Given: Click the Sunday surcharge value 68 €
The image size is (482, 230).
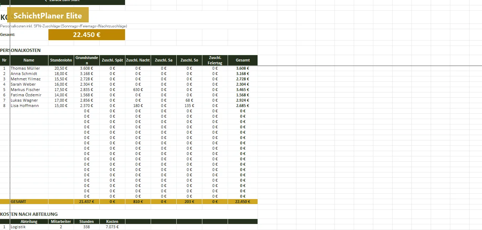Looking at the screenshot, I should coord(189,100).
